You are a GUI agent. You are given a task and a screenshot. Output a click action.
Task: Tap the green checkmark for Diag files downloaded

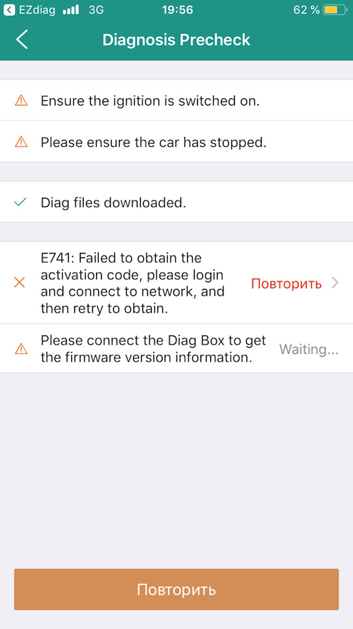pyautogui.click(x=20, y=202)
